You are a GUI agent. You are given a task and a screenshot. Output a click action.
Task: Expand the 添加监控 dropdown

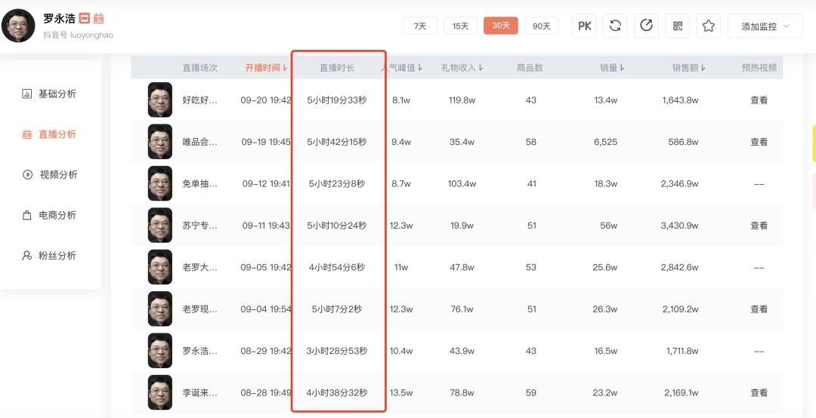765,26
